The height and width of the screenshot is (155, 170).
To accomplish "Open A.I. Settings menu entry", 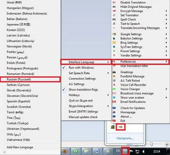I will [x=76, y=84].
